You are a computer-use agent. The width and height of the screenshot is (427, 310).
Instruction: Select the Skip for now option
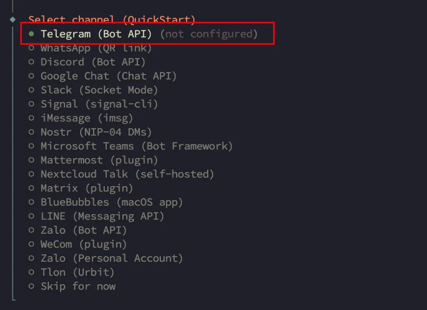pyautogui.click(x=78, y=286)
